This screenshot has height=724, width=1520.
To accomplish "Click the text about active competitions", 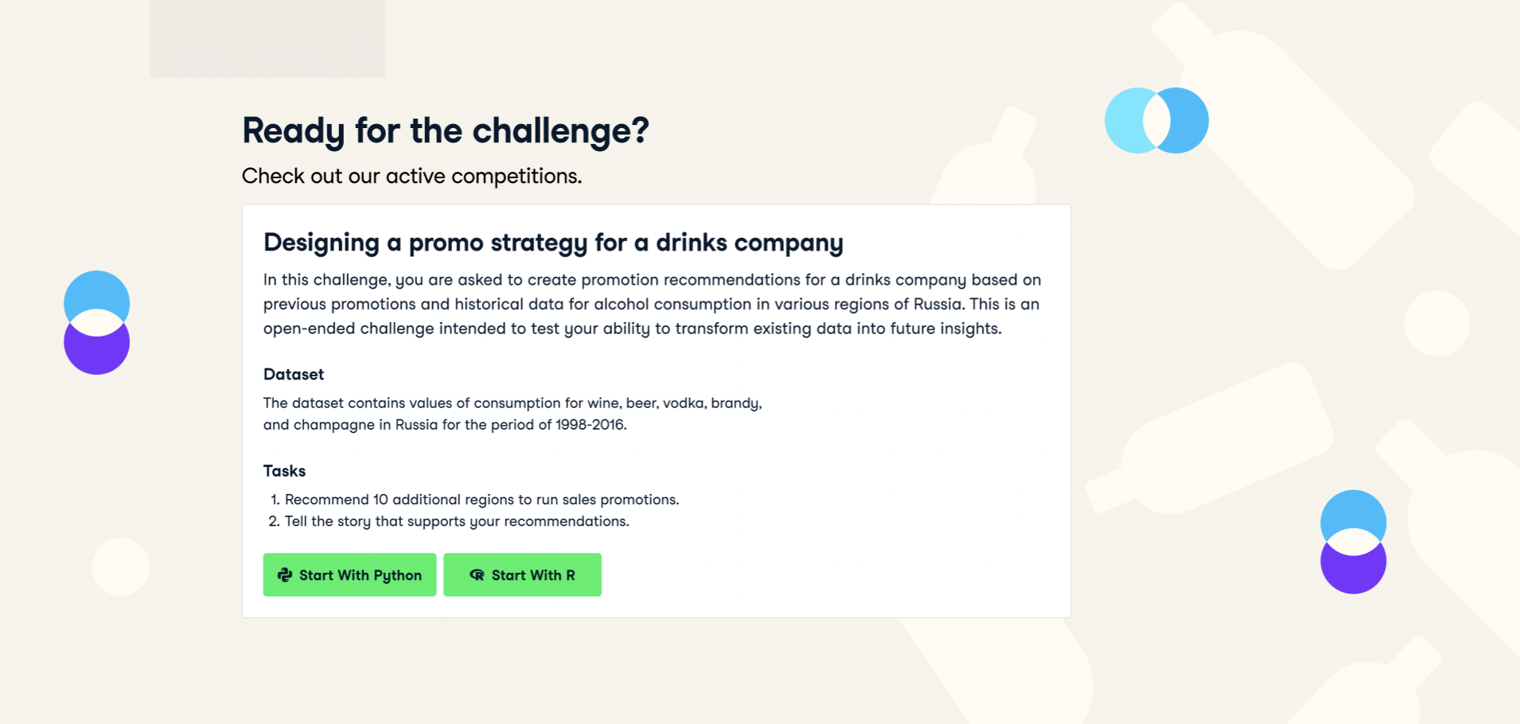I will [411, 176].
